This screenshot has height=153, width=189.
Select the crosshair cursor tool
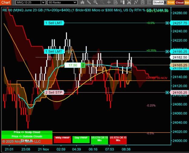(109, 2)
